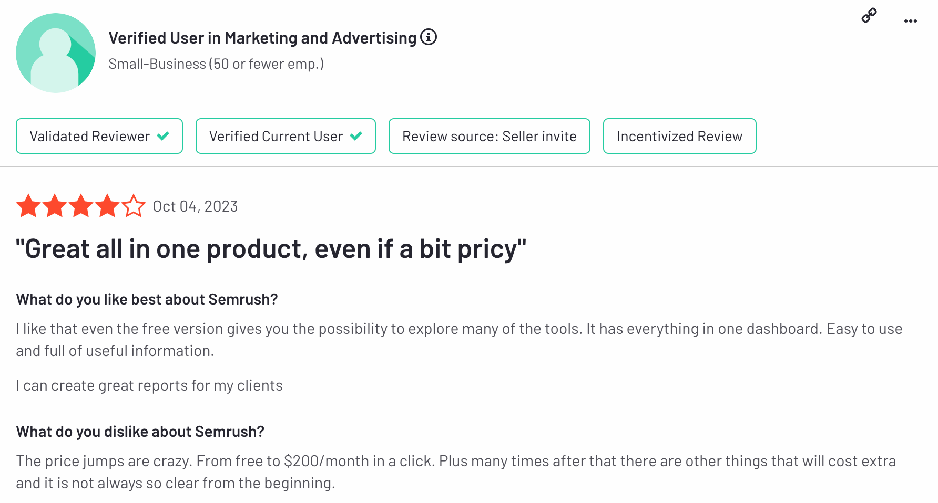The height and width of the screenshot is (503, 938).
Task: Click the Verified Current User green checkmark
Action: click(356, 136)
